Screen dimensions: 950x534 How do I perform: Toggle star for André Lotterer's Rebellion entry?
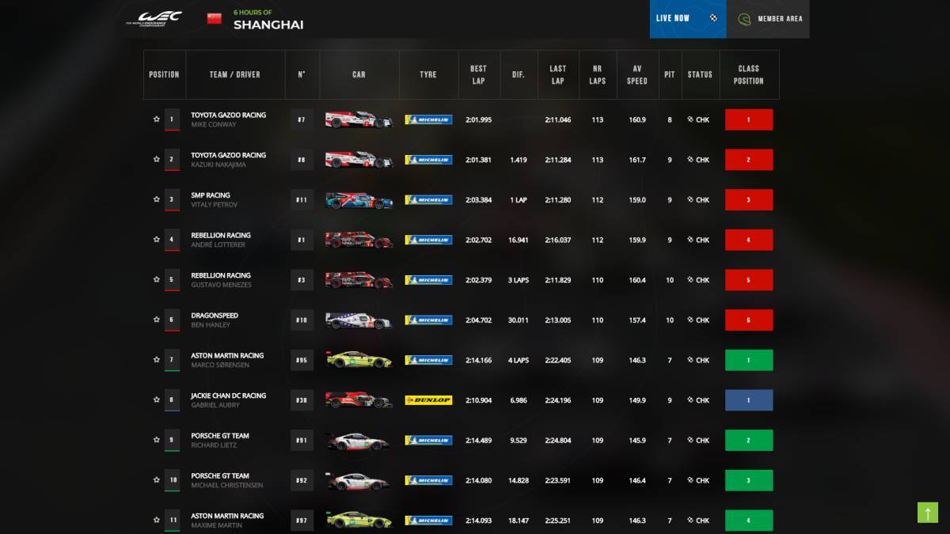[157, 240]
